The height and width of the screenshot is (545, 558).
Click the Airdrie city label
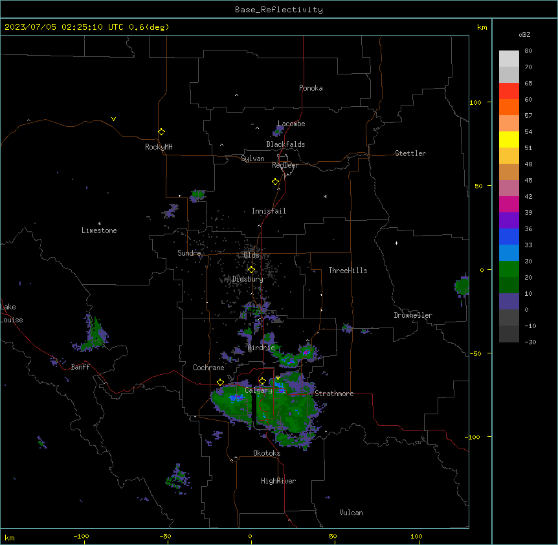pyautogui.click(x=262, y=348)
